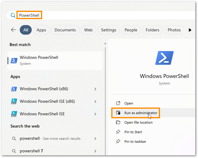Expand Windows PowerShell (x86) options chevron
Screen dimensions: 198x158
click(95, 89)
